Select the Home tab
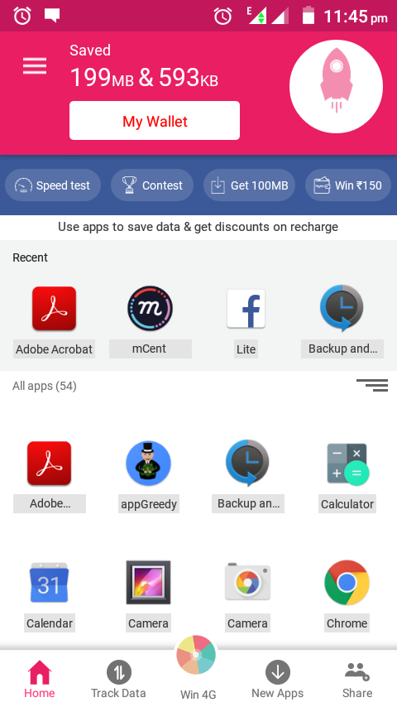 tap(40, 679)
